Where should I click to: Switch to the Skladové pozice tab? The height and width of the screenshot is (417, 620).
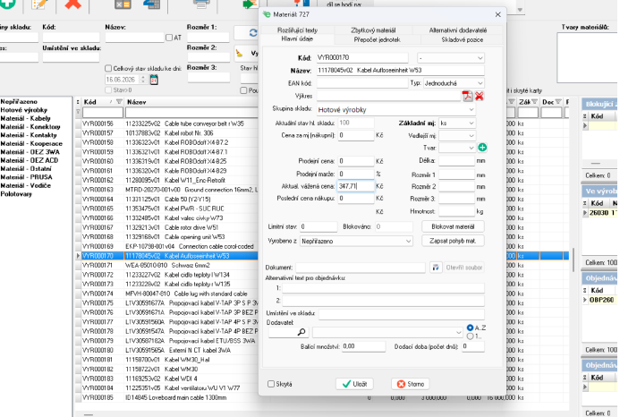click(x=462, y=39)
